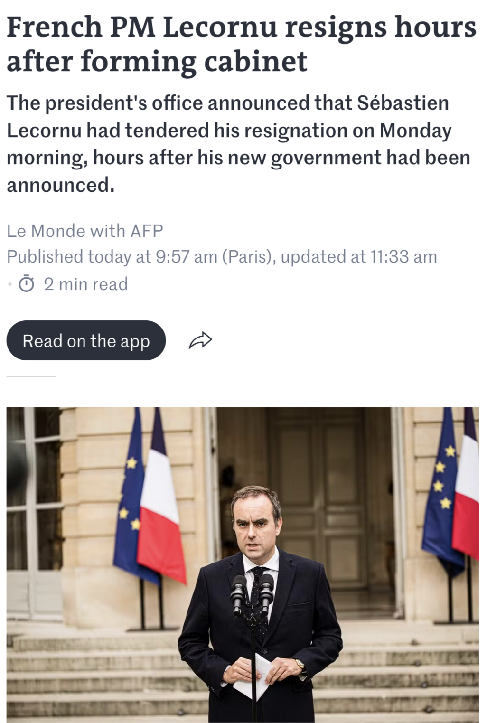
Task: Click the microphones in the photo
Action: [252, 593]
